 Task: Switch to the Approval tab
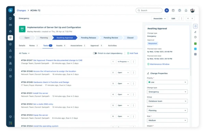tap(96, 46)
